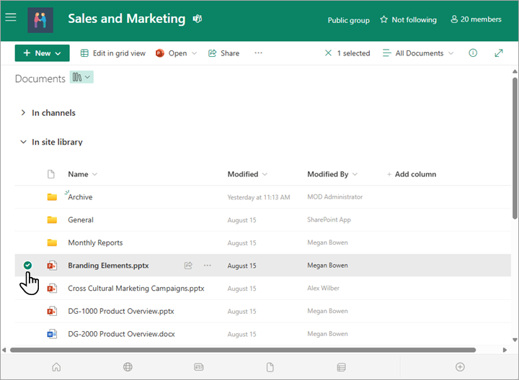519x380 pixels.
Task: Click the Sales and Marketing site logo
Action: [40, 20]
